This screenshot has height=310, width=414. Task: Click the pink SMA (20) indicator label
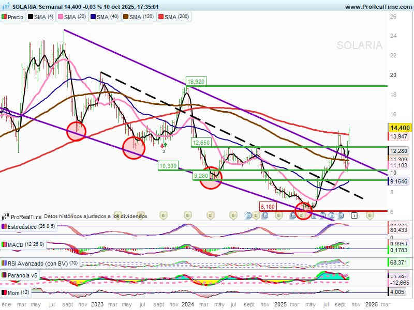tap(72, 17)
